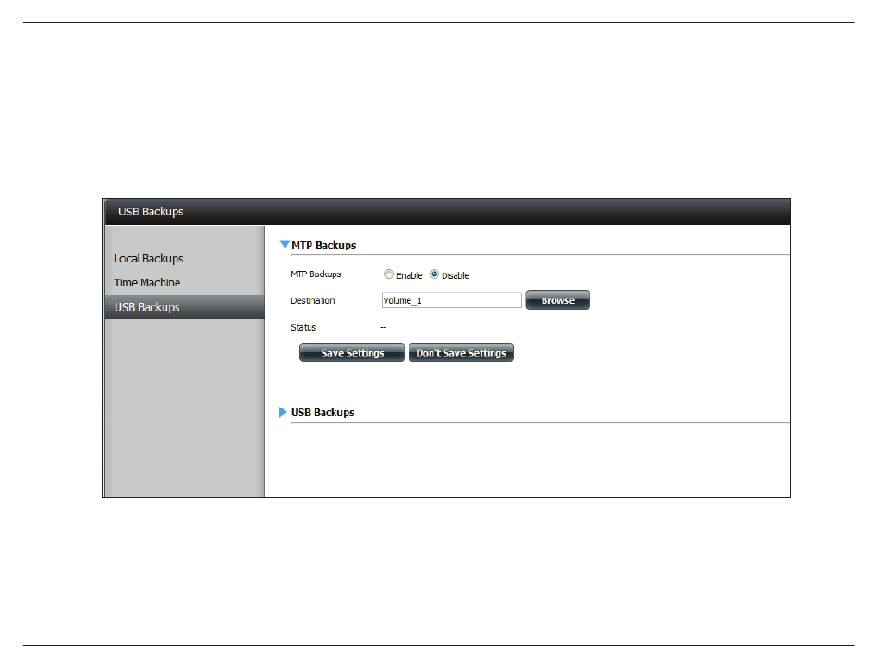Expand the USB Backups section arrow
The width and height of the screenshot is (878, 670).
(x=284, y=412)
